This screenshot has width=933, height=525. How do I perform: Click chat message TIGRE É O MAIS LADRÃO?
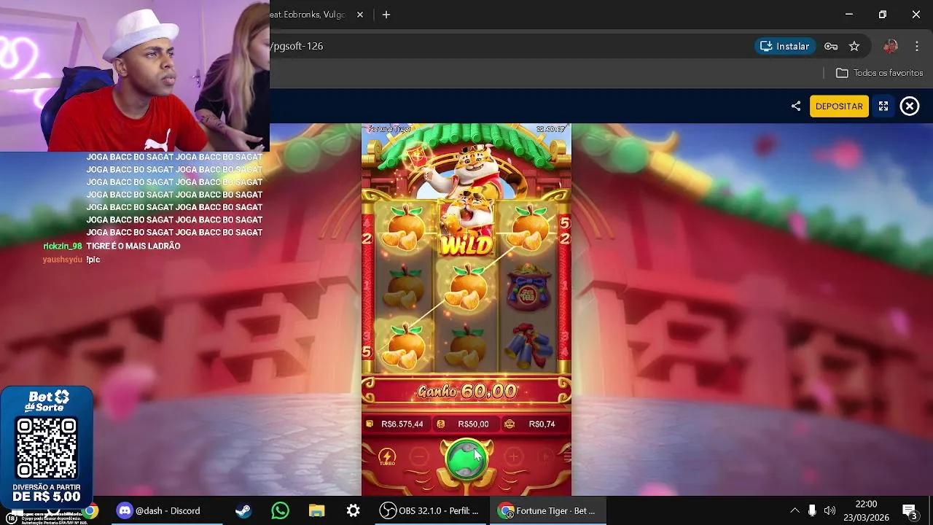click(x=133, y=246)
